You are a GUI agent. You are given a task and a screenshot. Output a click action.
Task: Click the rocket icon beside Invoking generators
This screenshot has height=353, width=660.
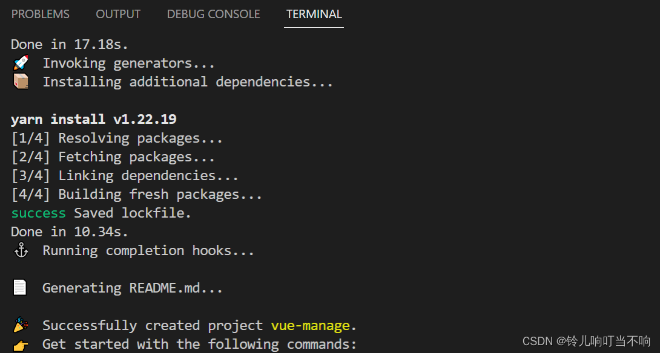[x=20, y=62]
